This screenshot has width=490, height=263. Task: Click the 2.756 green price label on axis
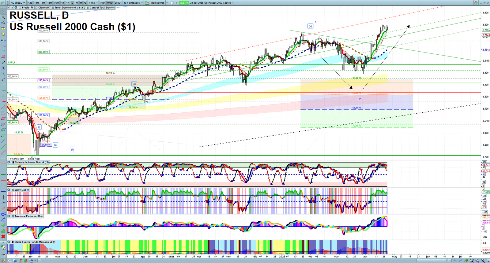[486, 30]
